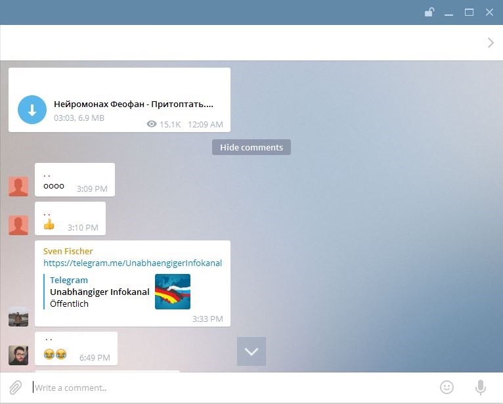This screenshot has width=503, height=404.
Task: Click the thumbs up emoji message
Action: (49, 224)
